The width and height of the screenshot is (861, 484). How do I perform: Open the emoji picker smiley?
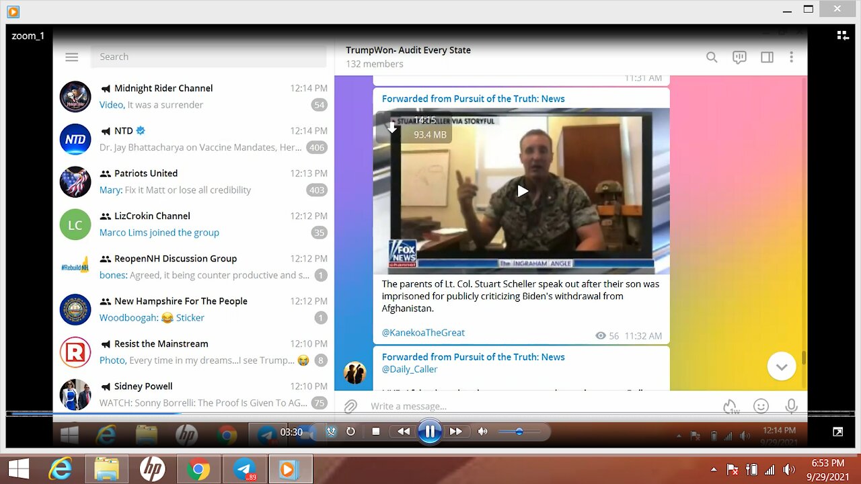[761, 406]
